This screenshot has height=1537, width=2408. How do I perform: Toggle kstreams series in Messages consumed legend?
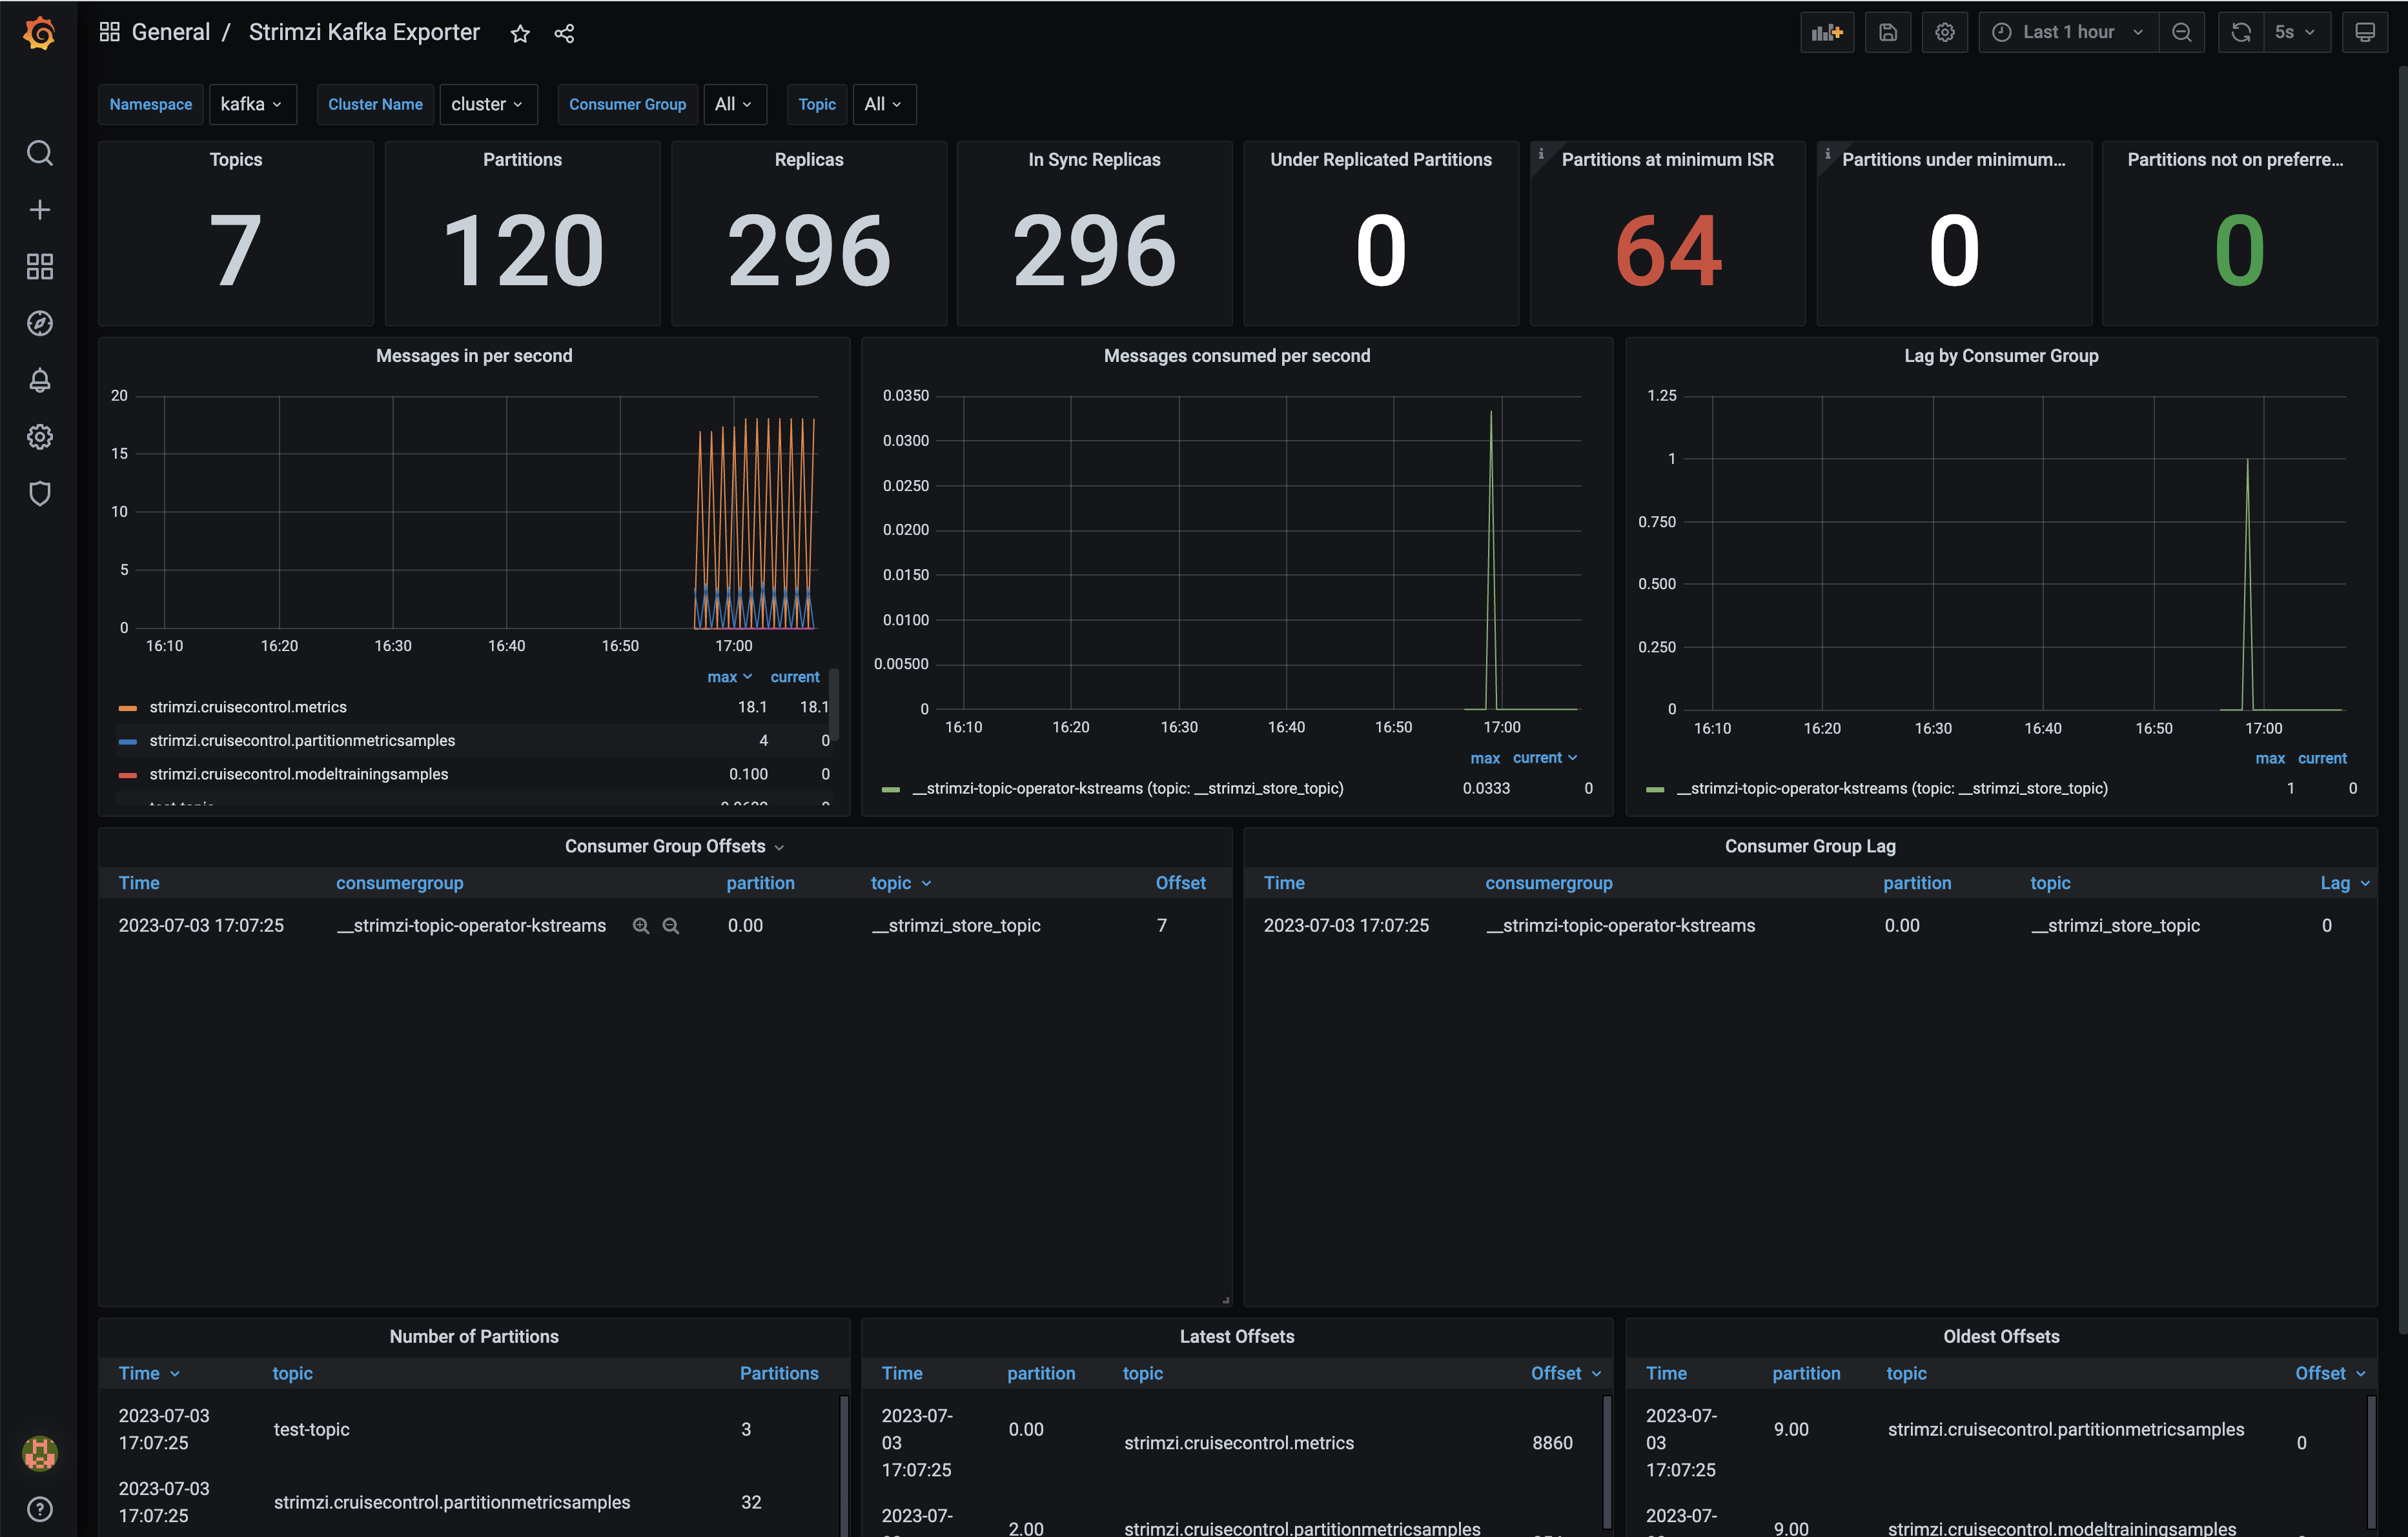coord(1128,789)
